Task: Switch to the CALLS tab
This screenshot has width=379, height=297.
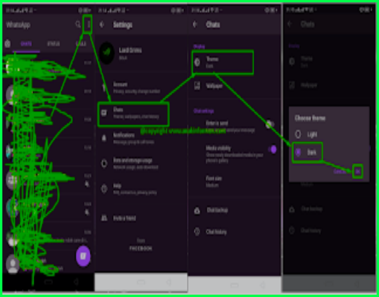Action: click(x=81, y=44)
